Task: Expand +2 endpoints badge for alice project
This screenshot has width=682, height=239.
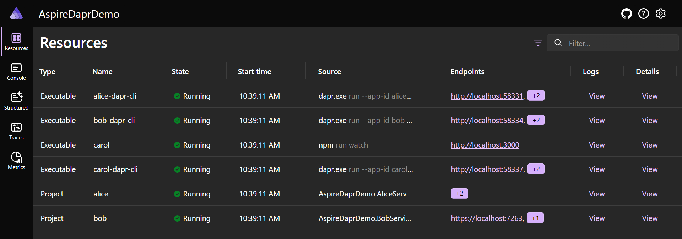Action: (460, 194)
